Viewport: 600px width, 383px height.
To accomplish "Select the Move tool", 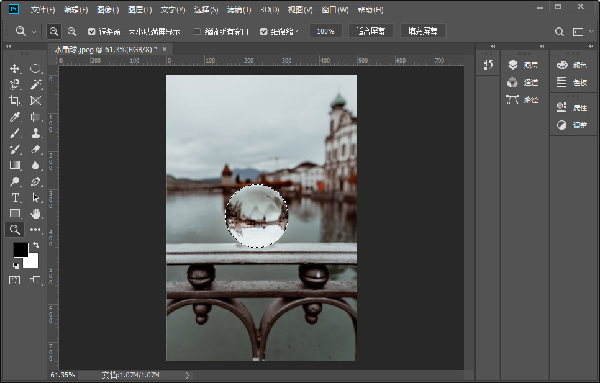I will [x=14, y=68].
